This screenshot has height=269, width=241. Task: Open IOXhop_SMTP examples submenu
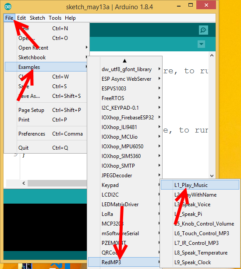[x=125, y=166]
